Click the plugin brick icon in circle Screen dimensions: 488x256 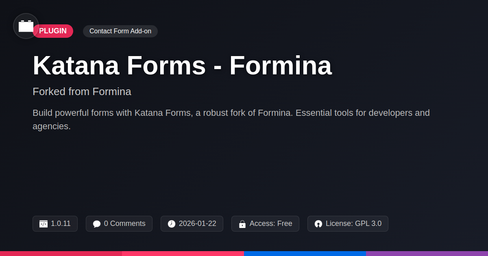[x=26, y=26]
